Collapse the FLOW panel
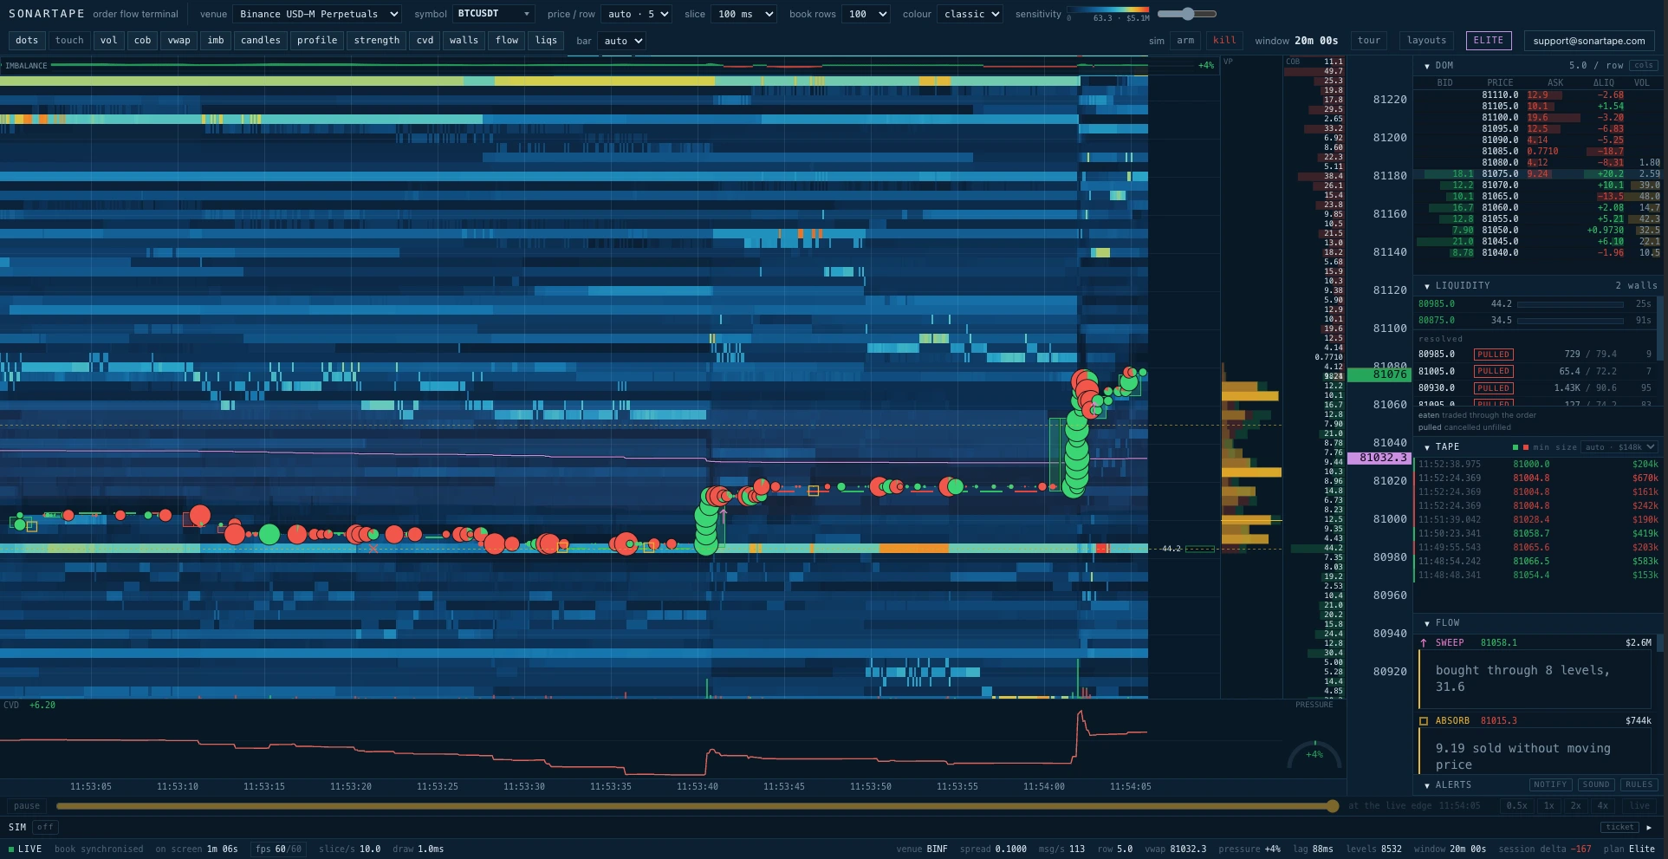Screen dimensions: 1668x859 tap(1427, 623)
